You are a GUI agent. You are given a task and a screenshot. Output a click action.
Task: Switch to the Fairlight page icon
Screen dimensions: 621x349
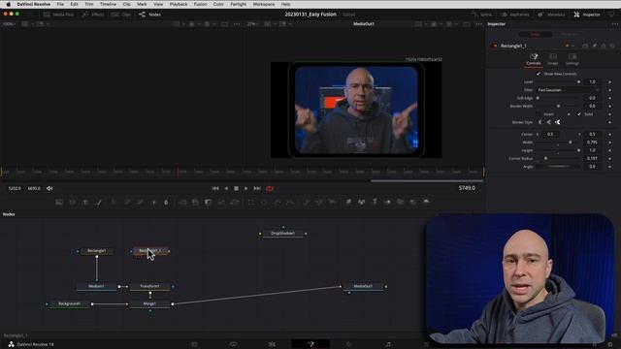click(x=388, y=344)
